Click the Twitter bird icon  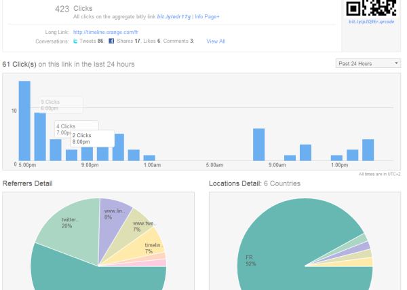pyautogui.click(x=75, y=41)
